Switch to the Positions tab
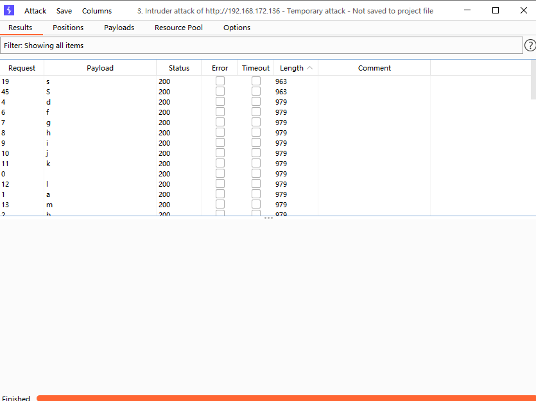 (x=68, y=28)
